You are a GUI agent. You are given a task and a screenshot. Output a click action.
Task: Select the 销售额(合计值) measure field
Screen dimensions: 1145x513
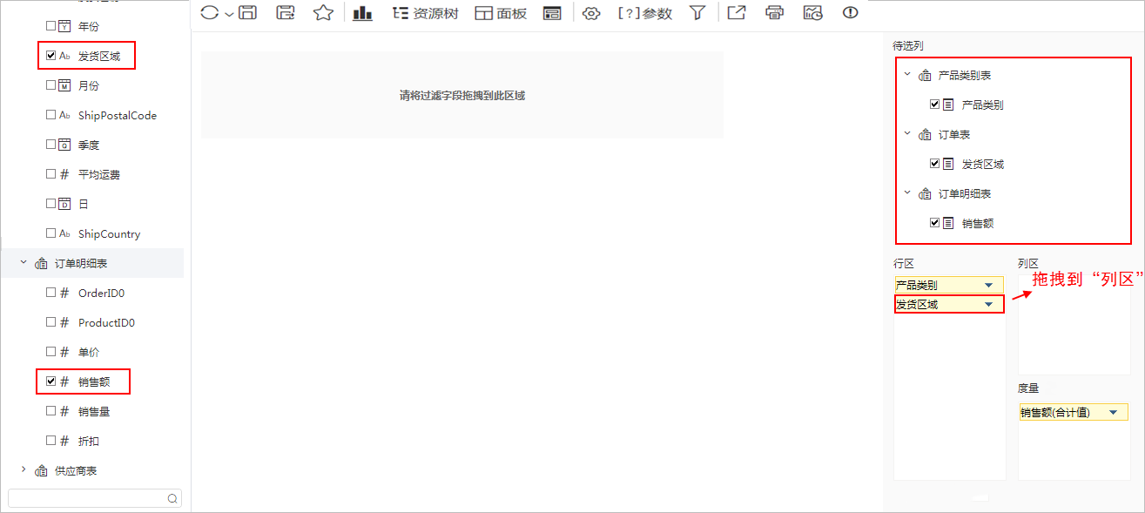click(x=1073, y=413)
